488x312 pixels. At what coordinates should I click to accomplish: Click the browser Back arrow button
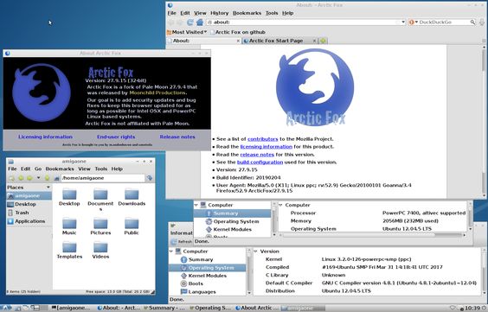coord(170,22)
